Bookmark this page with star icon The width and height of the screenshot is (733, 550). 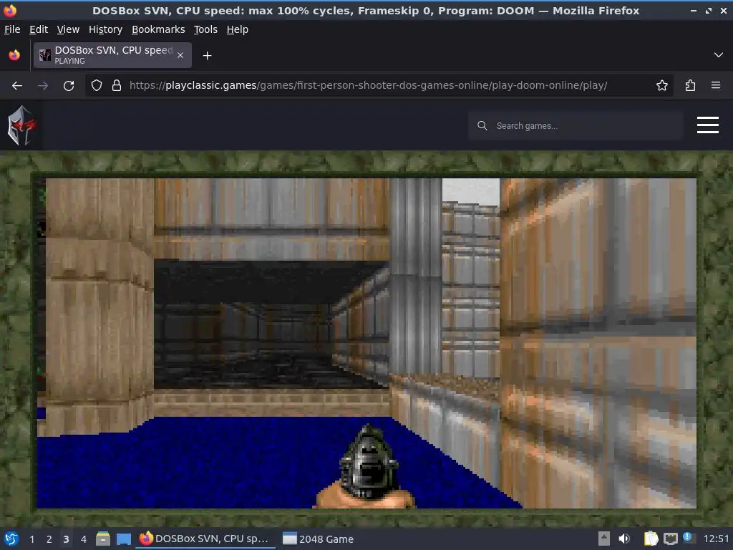coord(661,86)
